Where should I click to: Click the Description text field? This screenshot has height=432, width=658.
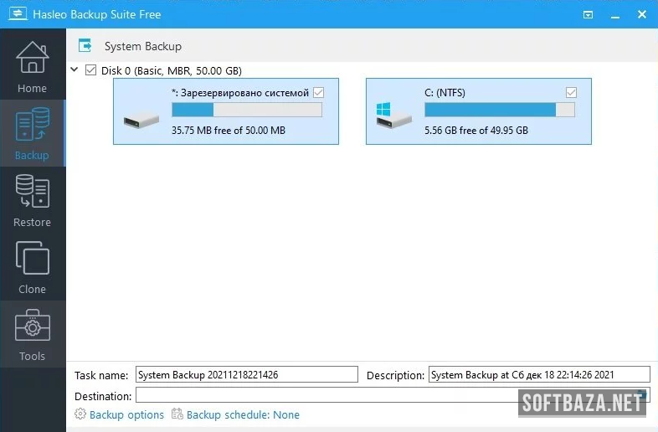point(538,375)
